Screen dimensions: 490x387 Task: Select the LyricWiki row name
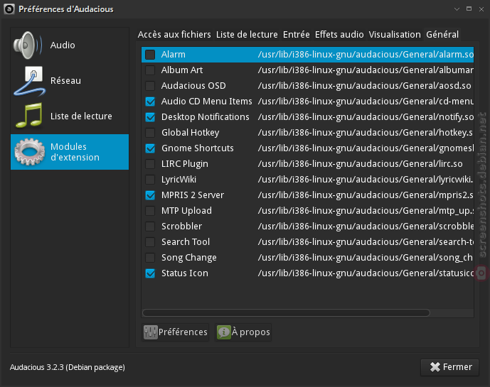click(x=179, y=180)
